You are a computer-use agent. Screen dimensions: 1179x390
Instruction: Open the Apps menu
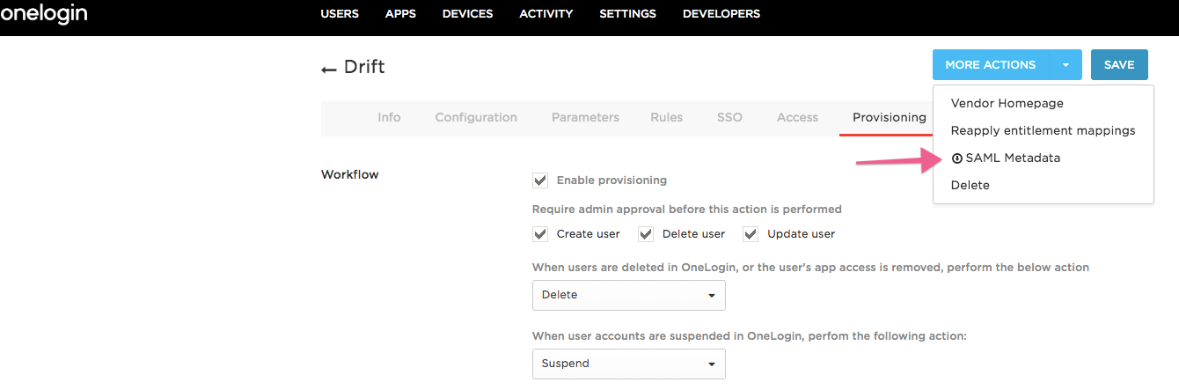coord(400,13)
